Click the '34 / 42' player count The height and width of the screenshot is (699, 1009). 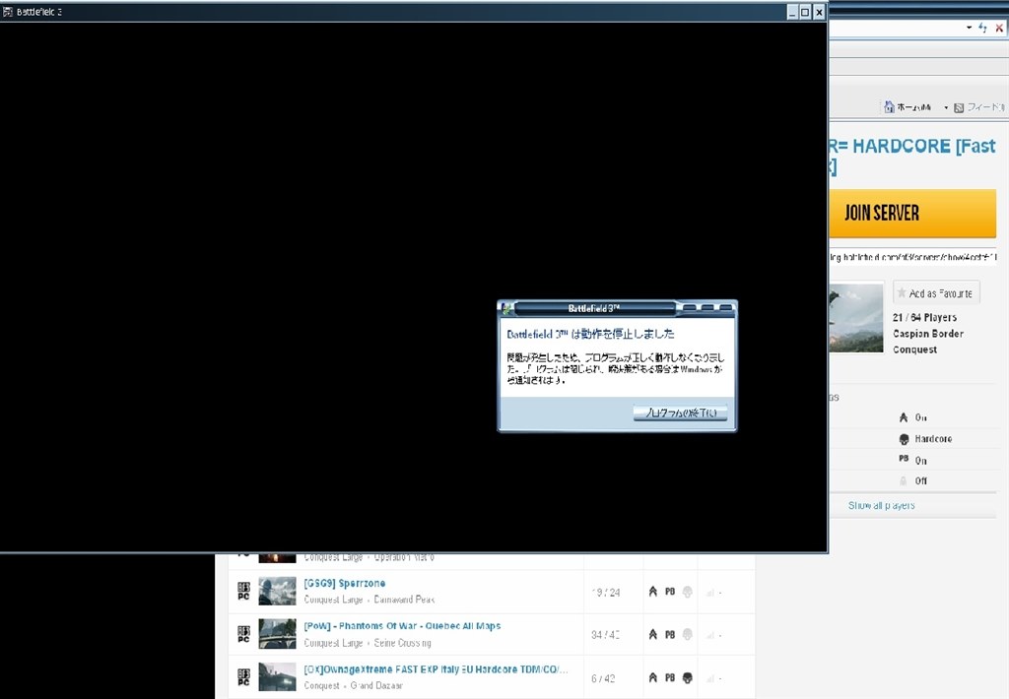click(606, 635)
